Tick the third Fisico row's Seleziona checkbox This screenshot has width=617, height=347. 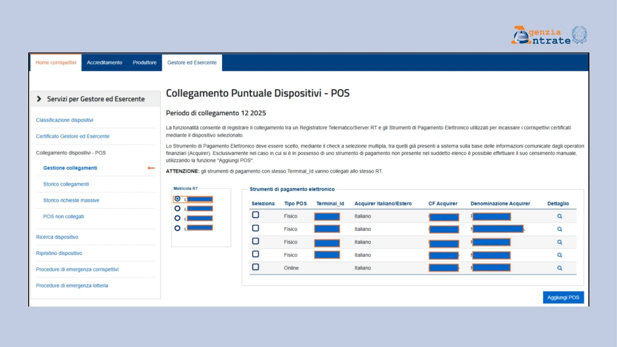coord(256,241)
